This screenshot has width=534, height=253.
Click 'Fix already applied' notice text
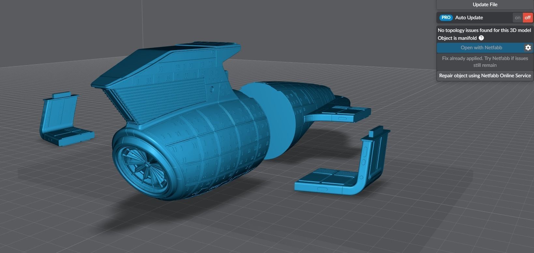point(485,62)
